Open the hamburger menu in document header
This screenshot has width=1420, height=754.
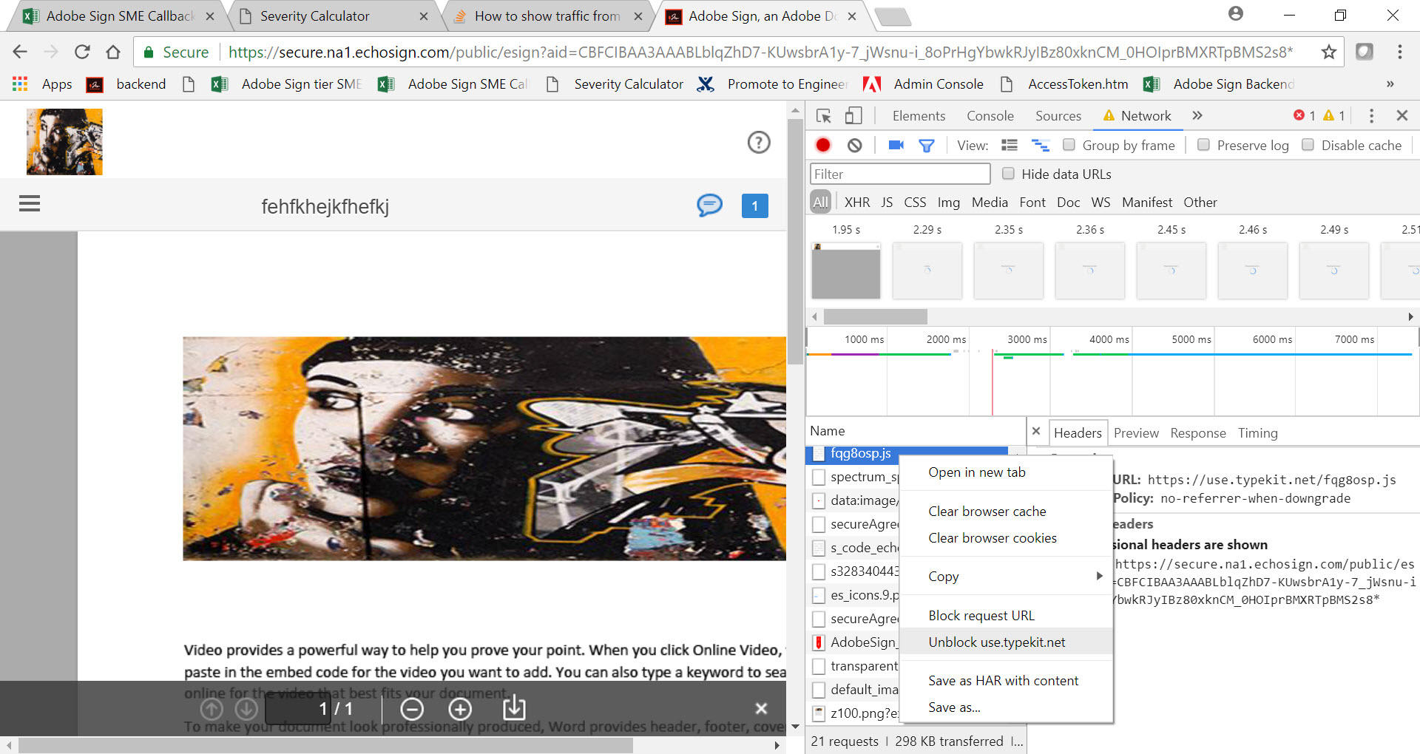[30, 203]
